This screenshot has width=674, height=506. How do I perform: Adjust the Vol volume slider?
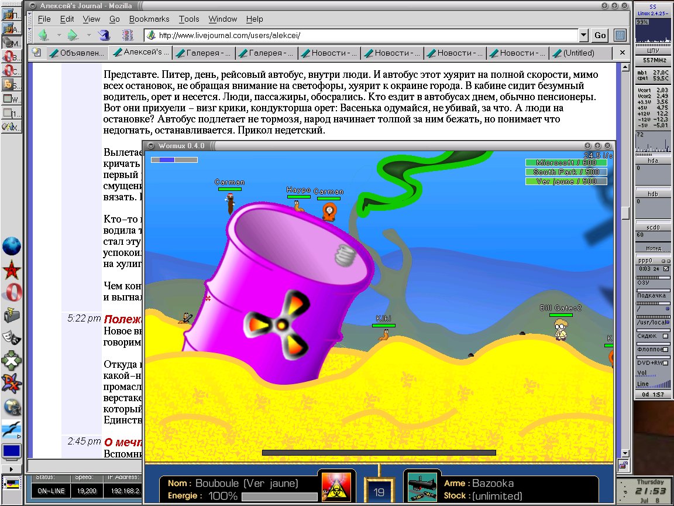(653, 375)
